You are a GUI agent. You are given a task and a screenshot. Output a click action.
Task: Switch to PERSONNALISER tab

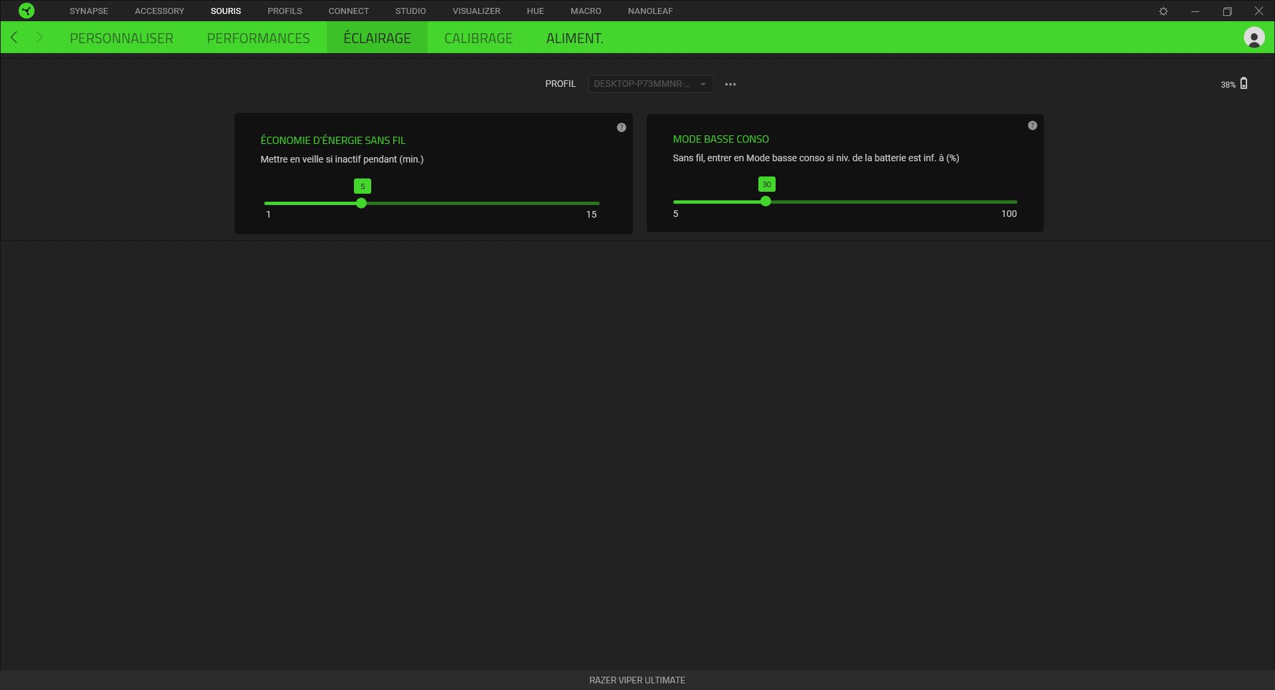pyautogui.click(x=122, y=38)
